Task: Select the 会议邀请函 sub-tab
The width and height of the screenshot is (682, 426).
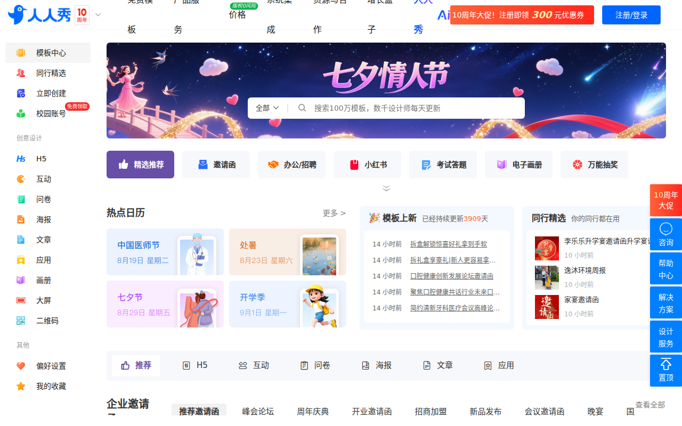Action: [x=544, y=411]
